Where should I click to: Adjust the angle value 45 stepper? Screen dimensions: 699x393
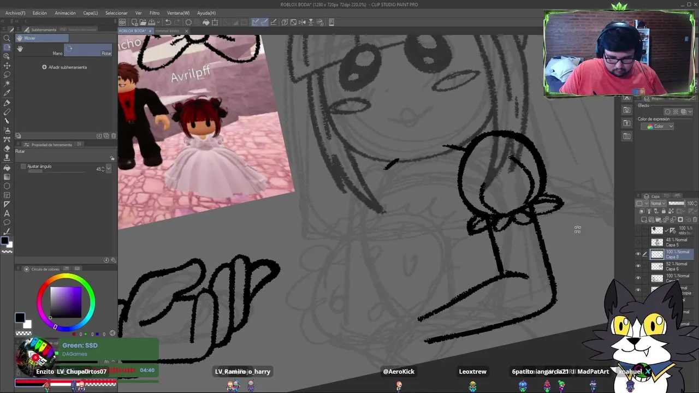coord(103,169)
